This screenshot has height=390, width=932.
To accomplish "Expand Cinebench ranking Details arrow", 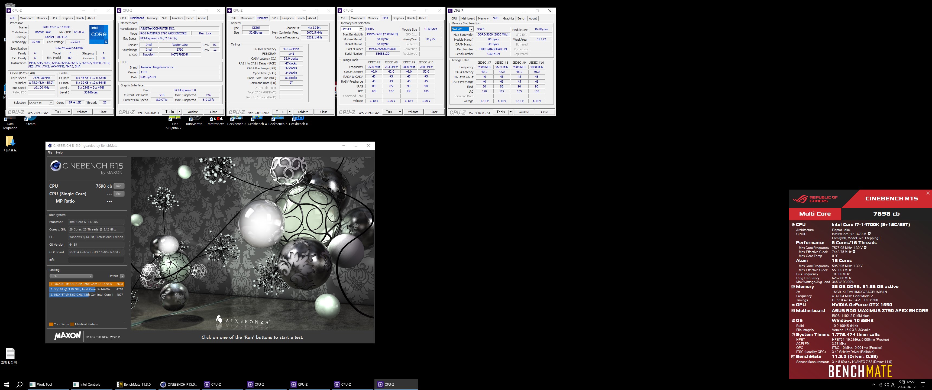I will coord(122,276).
